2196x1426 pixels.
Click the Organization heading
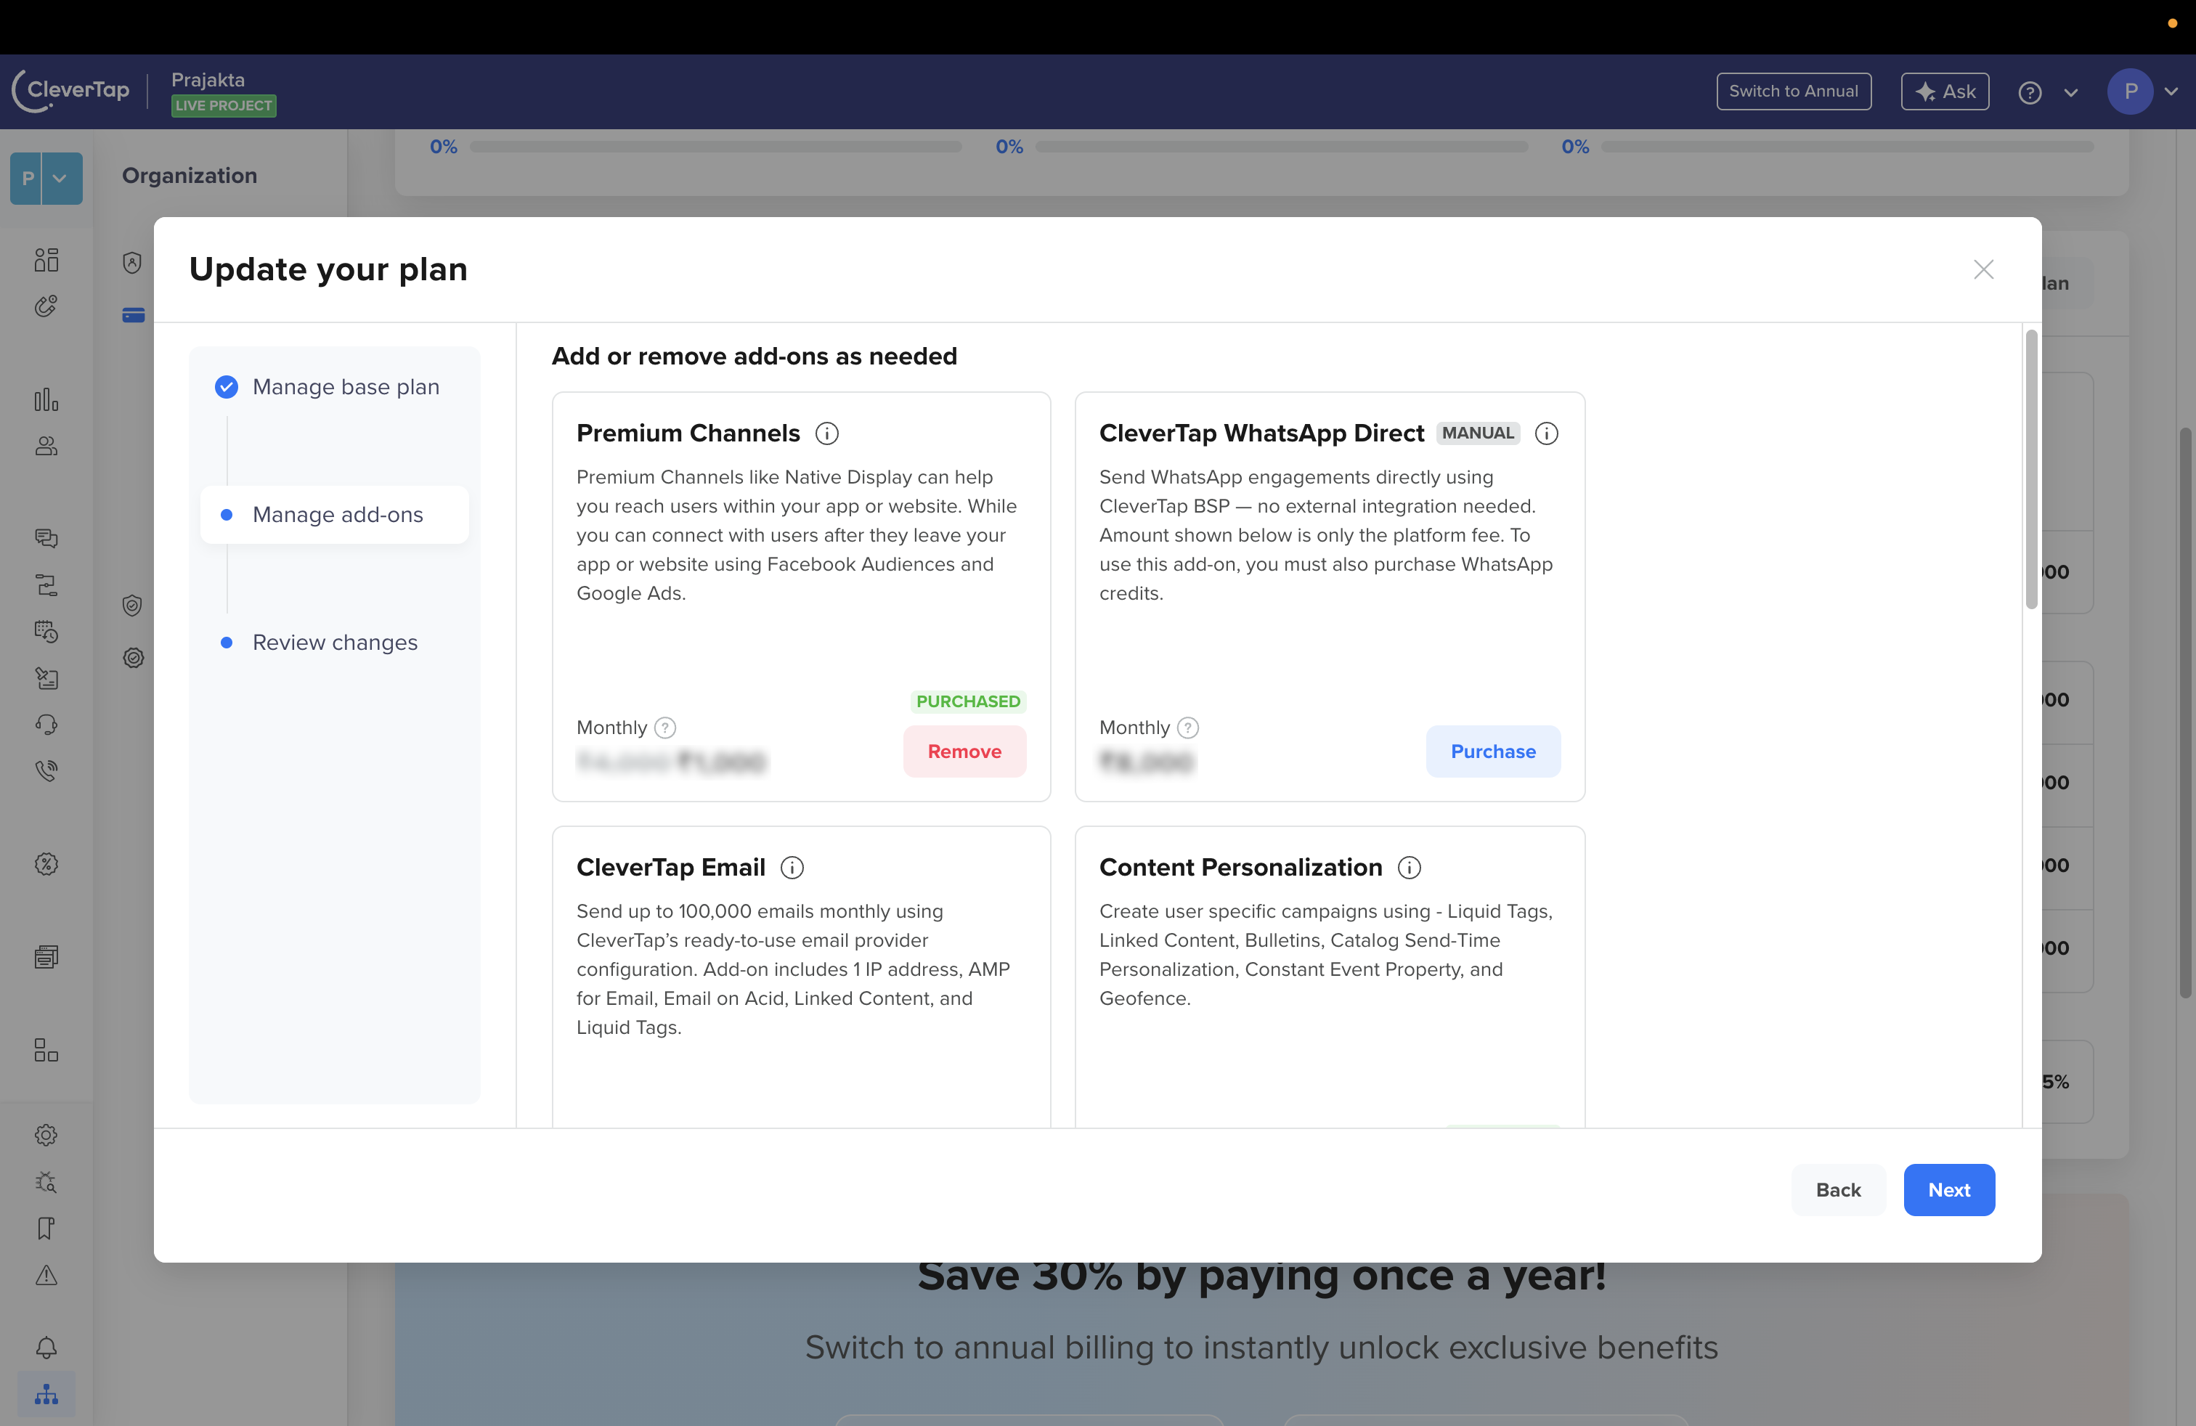tap(189, 176)
